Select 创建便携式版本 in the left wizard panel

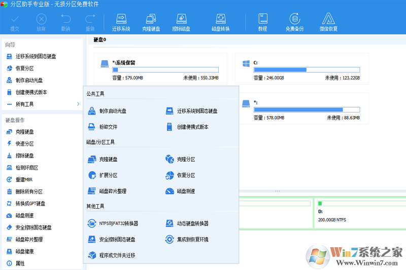pyautogui.click(x=27, y=92)
